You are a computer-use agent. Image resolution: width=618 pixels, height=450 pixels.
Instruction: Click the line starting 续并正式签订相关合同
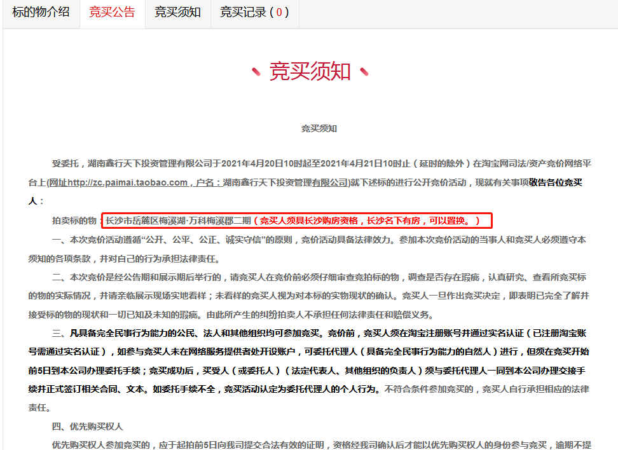308,390
